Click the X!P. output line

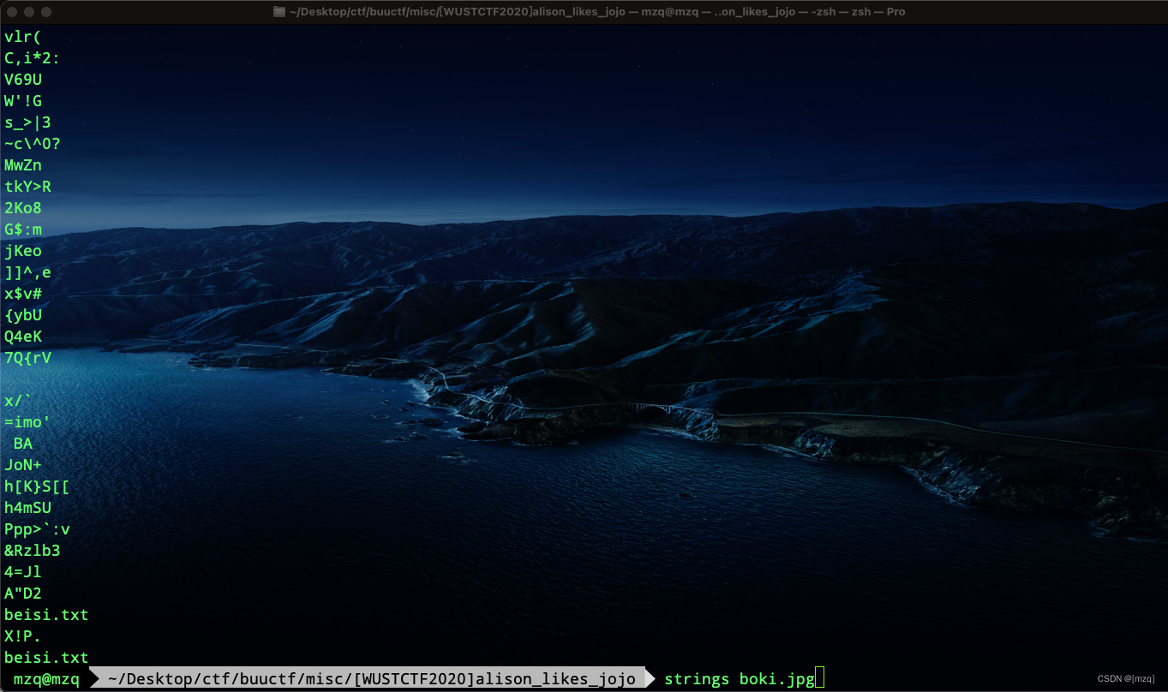23,636
